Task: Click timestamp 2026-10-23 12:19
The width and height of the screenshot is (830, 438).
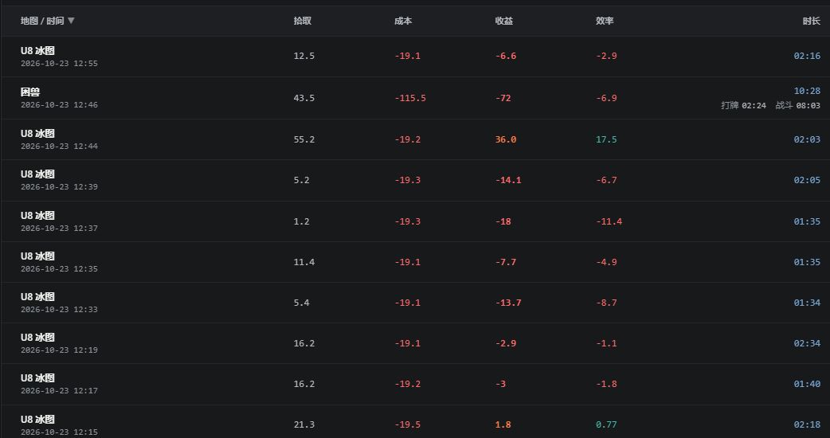Action: (x=59, y=350)
